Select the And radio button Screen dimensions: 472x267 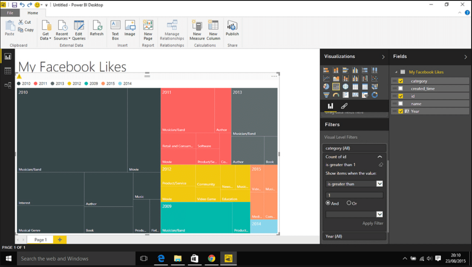click(x=328, y=203)
